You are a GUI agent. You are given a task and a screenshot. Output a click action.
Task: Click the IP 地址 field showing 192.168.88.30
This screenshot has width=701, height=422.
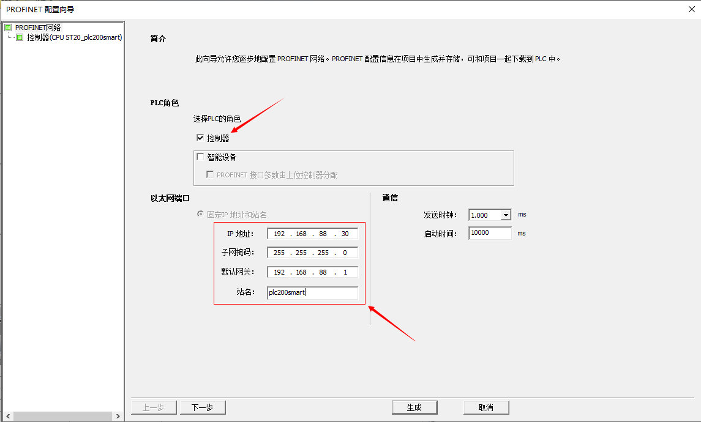coord(312,233)
